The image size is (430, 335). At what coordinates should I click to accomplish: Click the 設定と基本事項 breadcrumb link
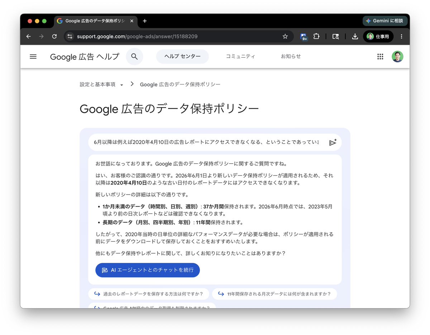pos(97,85)
